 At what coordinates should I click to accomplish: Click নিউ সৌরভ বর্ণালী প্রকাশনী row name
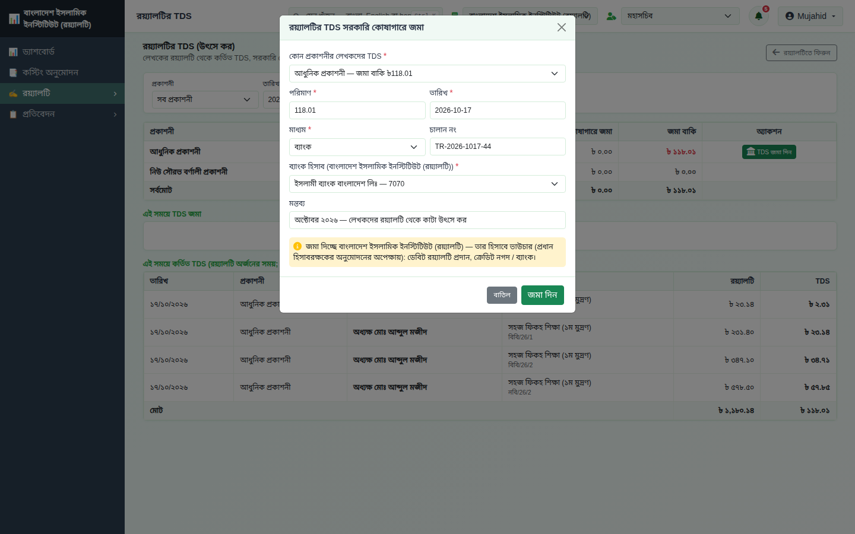[x=189, y=172]
